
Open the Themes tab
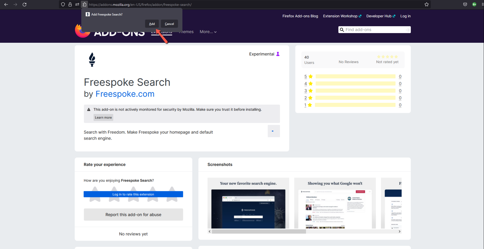[186, 32]
